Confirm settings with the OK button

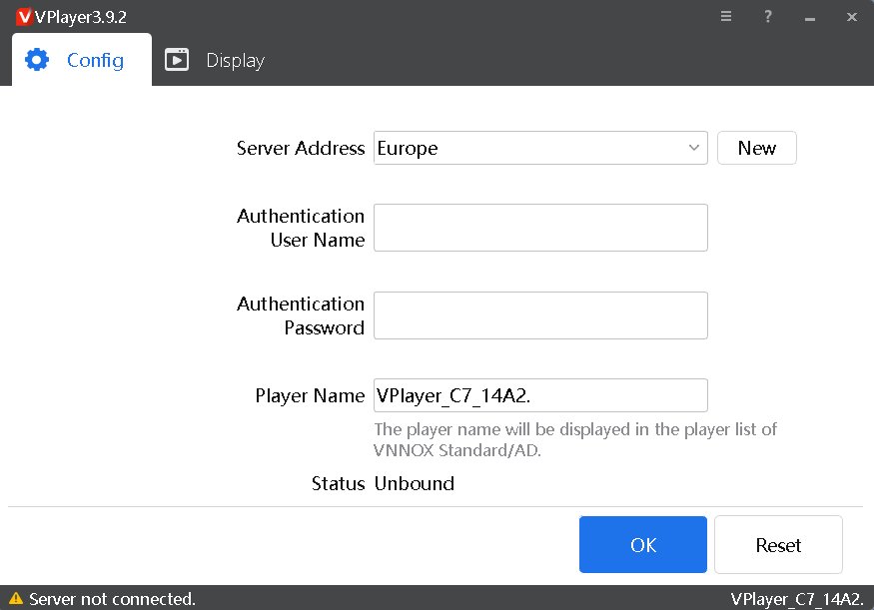(x=642, y=544)
